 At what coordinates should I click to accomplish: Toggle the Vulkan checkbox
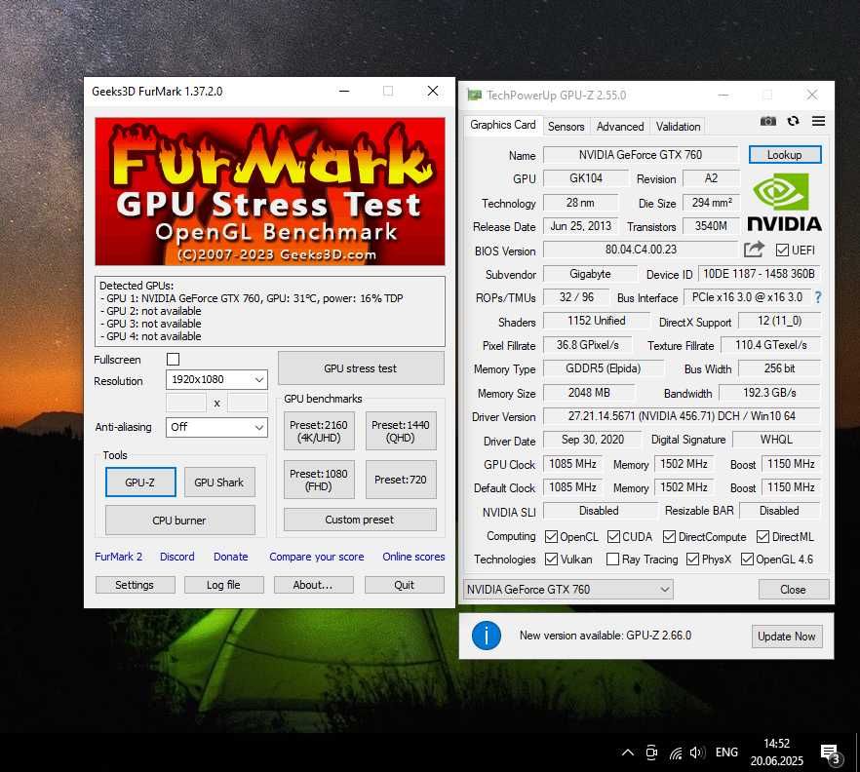pyautogui.click(x=551, y=559)
